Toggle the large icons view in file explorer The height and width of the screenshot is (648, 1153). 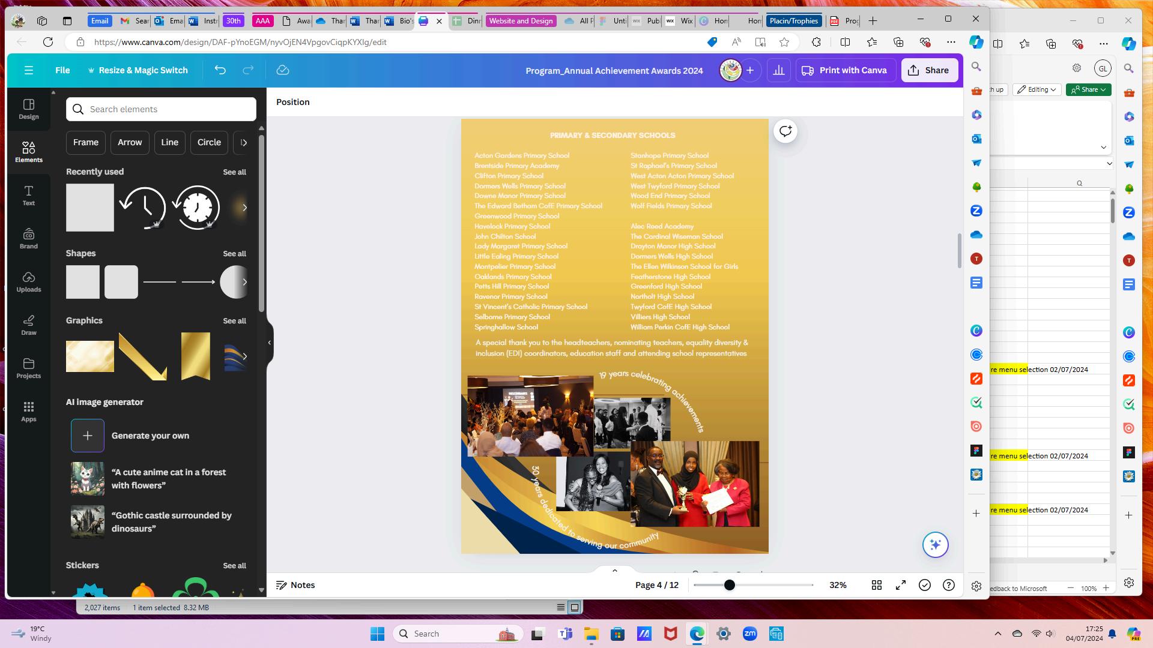point(574,607)
